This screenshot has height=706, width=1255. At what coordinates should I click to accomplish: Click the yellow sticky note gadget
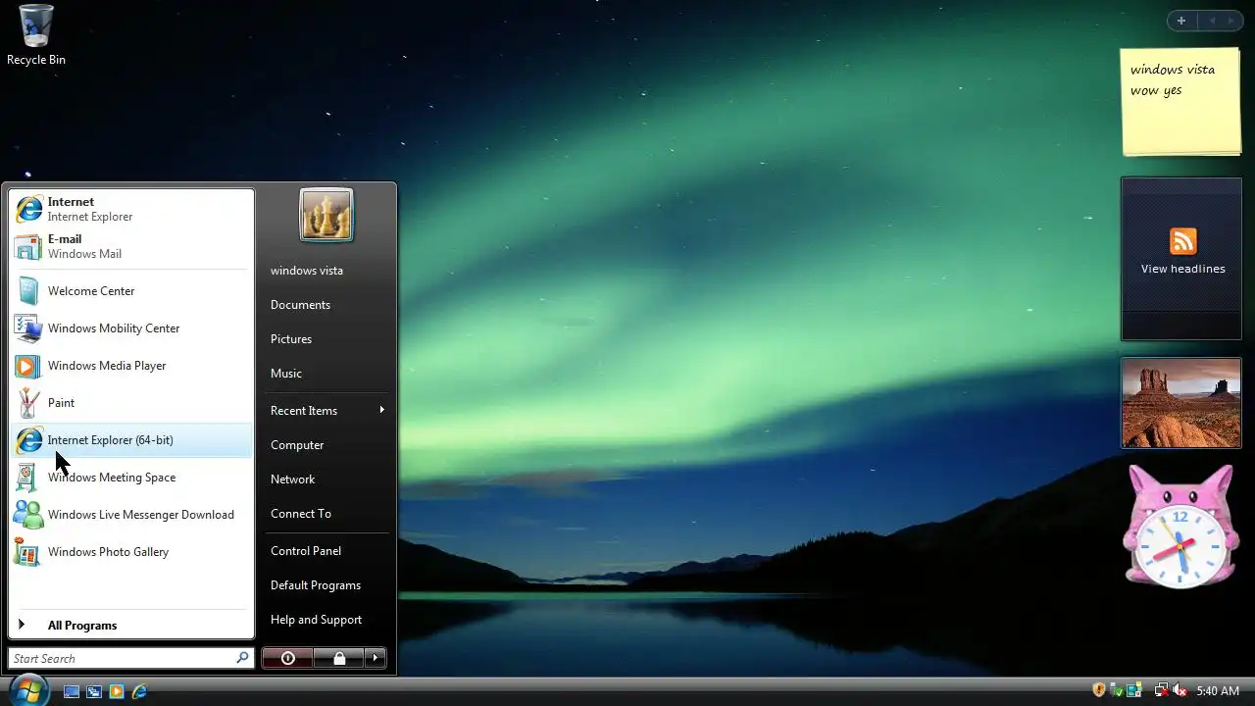[1181, 101]
